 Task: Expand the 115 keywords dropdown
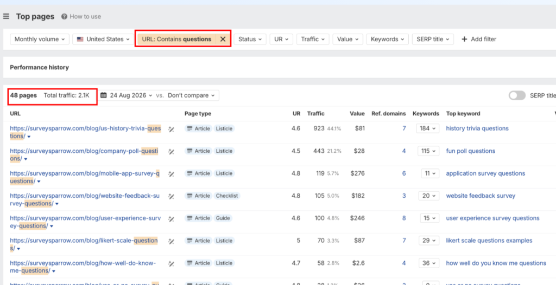(428, 151)
